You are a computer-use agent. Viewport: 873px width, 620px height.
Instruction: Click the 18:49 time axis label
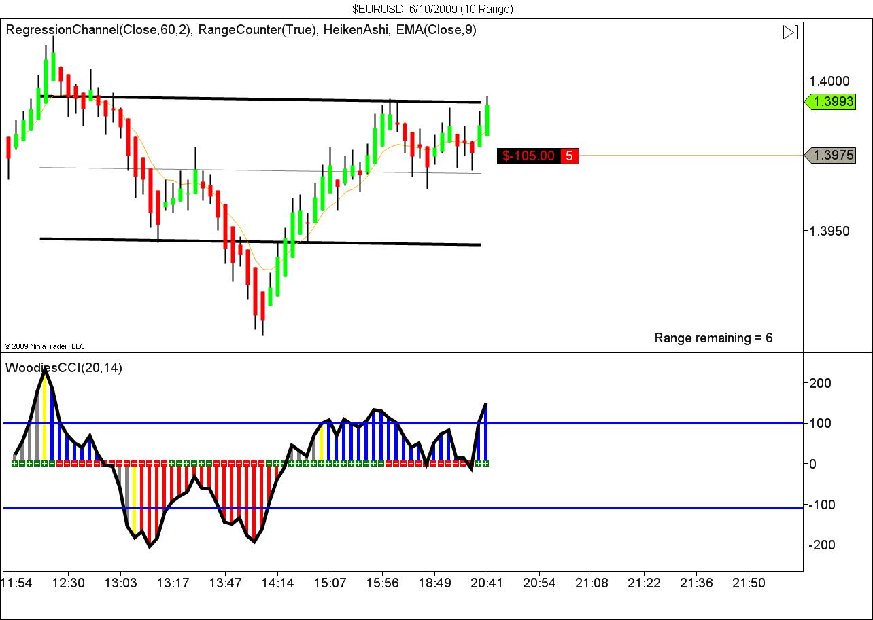[434, 583]
